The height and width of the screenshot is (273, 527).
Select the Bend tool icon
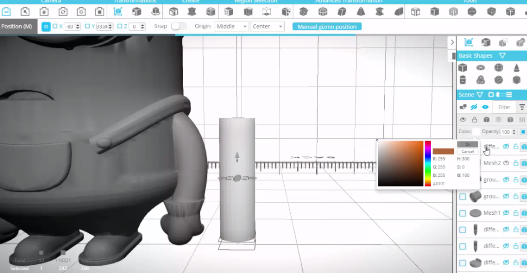[x=399, y=12]
